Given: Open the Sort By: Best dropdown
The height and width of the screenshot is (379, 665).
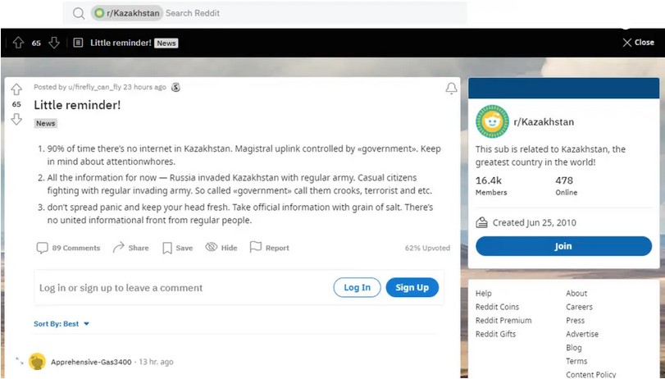Looking at the screenshot, I should click(62, 324).
